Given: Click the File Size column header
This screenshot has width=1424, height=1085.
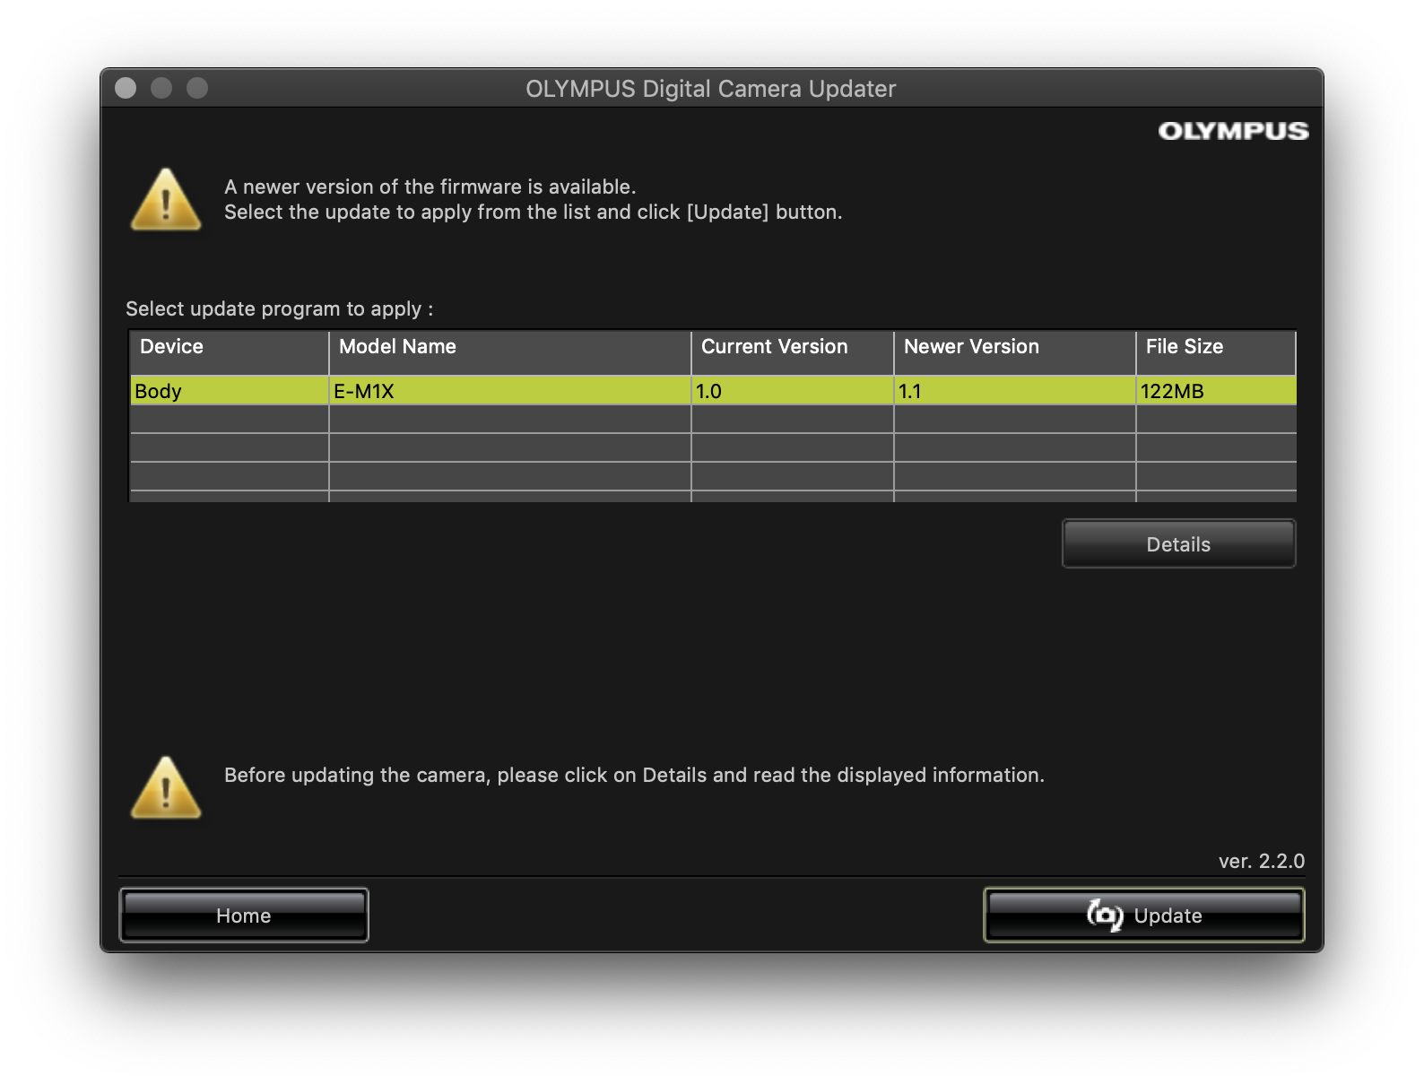Looking at the screenshot, I should click(1217, 352).
